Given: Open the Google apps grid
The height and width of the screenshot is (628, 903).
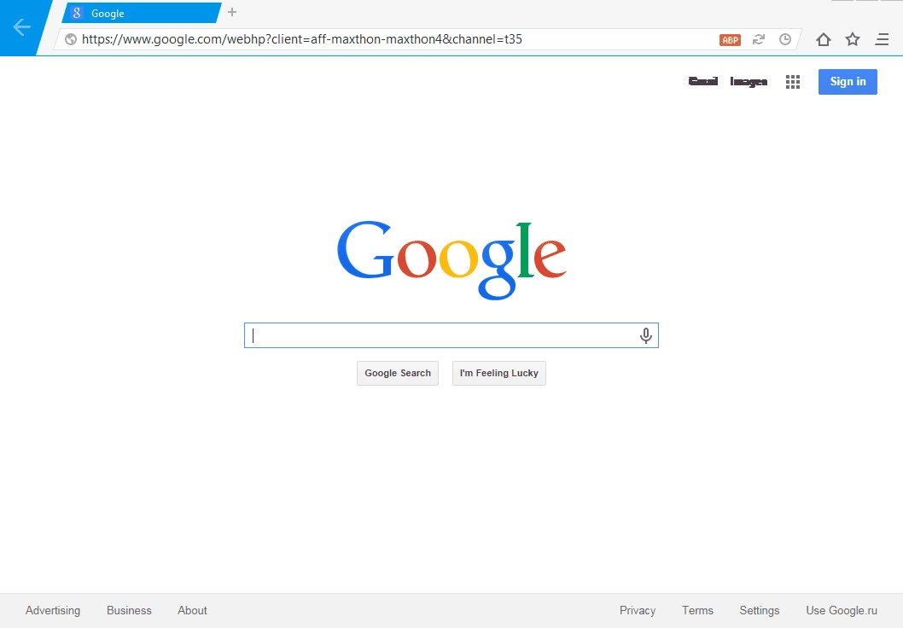Looking at the screenshot, I should [792, 82].
